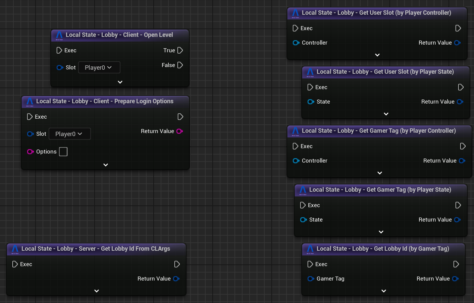Click Gamer Tag input pin on Get Lobby Id node
This screenshot has height=303, width=474.
coord(311,279)
